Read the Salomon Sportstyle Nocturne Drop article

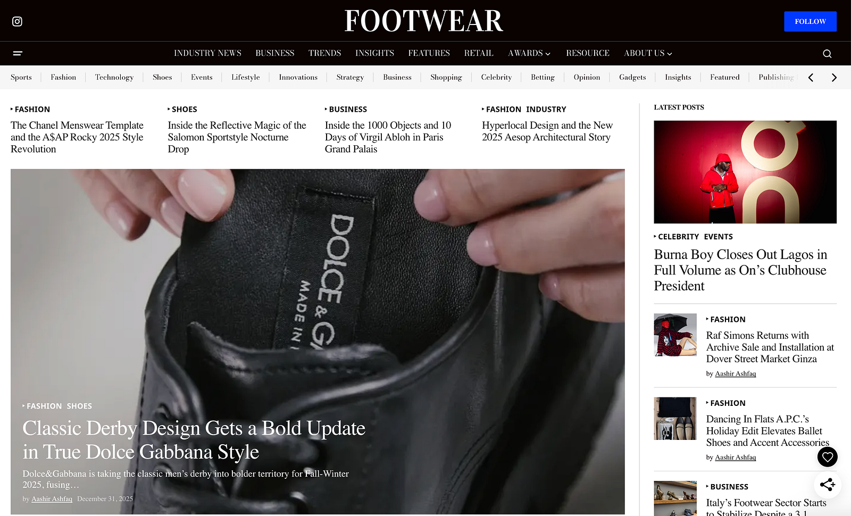point(237,137)
